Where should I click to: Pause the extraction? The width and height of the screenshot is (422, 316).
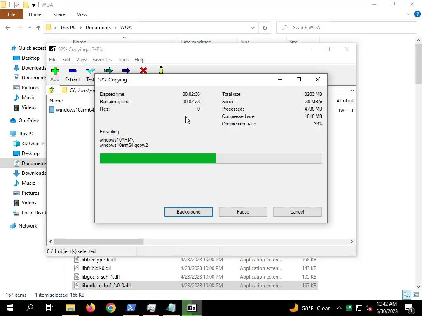click(x=243, y=212)
